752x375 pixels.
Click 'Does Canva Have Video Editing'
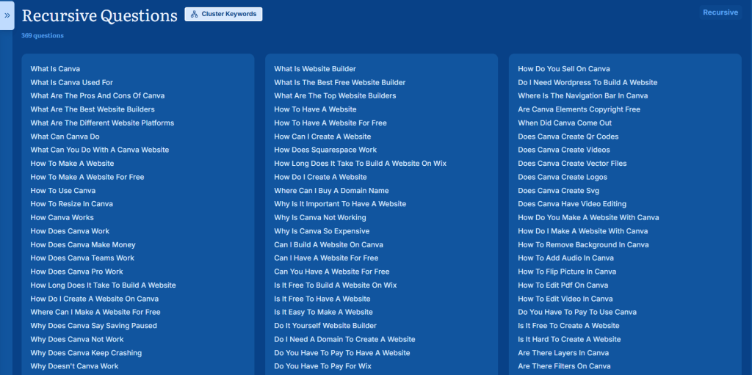pos(572,204)
